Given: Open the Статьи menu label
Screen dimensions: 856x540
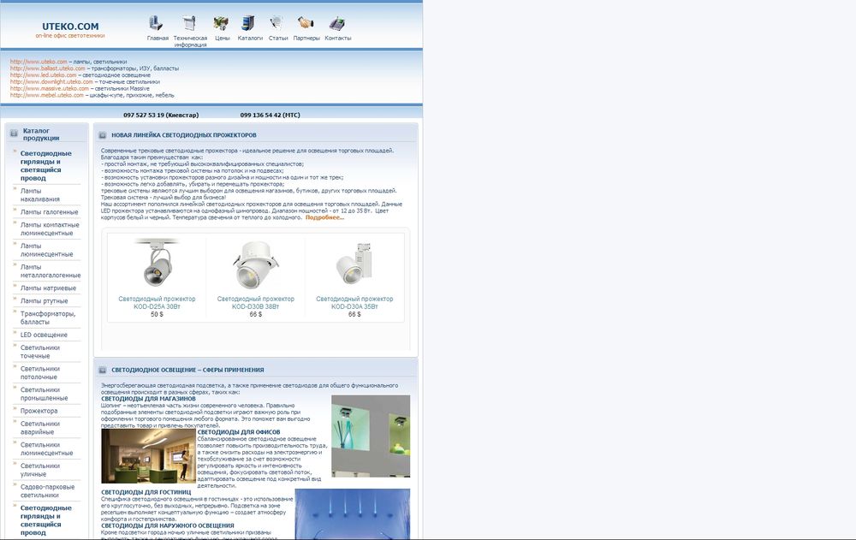Looking at the screenshot, I should point(278,39).
